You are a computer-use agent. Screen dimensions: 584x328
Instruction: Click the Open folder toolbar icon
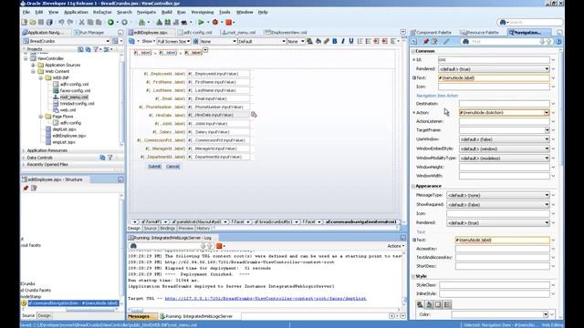tap(33, 22)
